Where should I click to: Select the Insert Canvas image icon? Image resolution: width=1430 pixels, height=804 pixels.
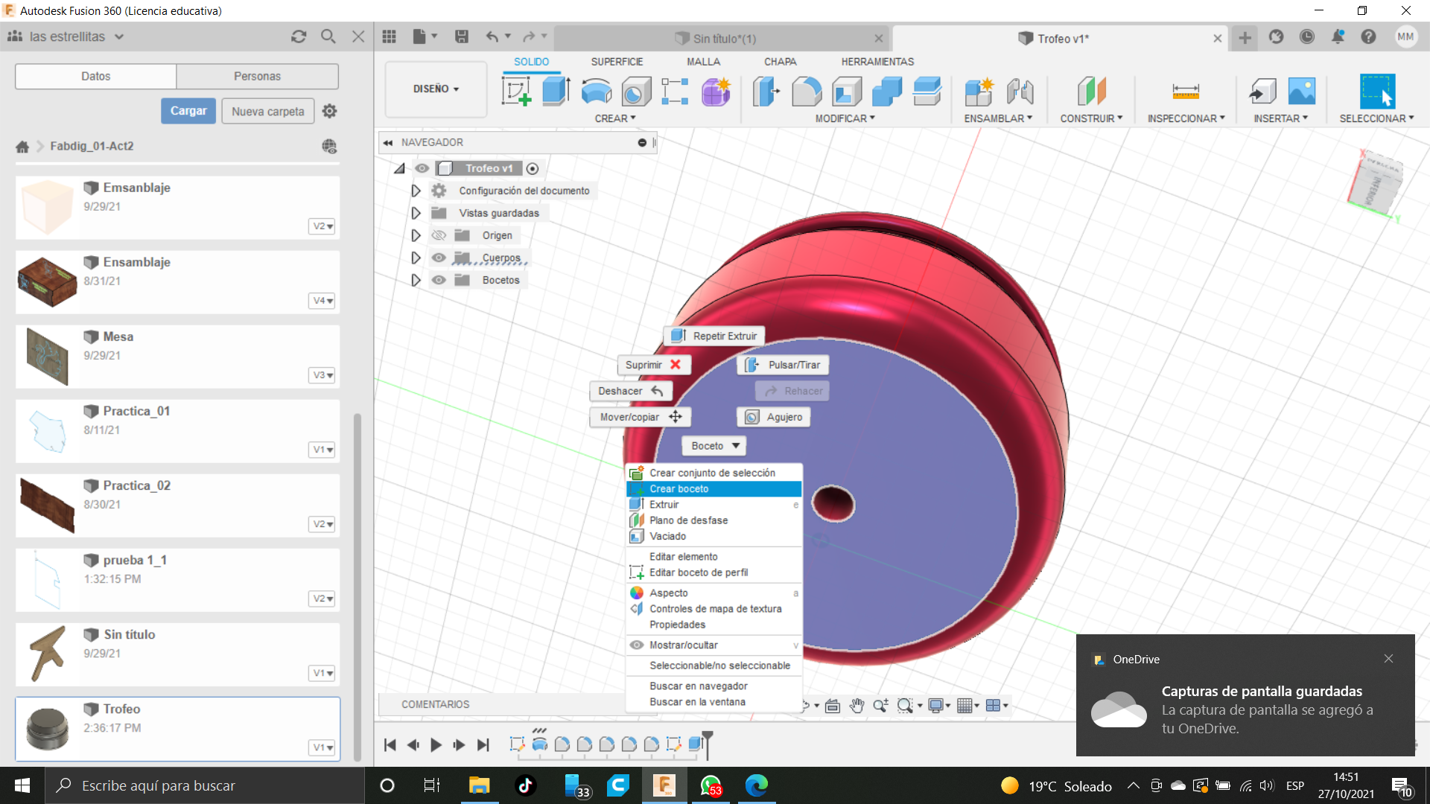coord(1302,92)
